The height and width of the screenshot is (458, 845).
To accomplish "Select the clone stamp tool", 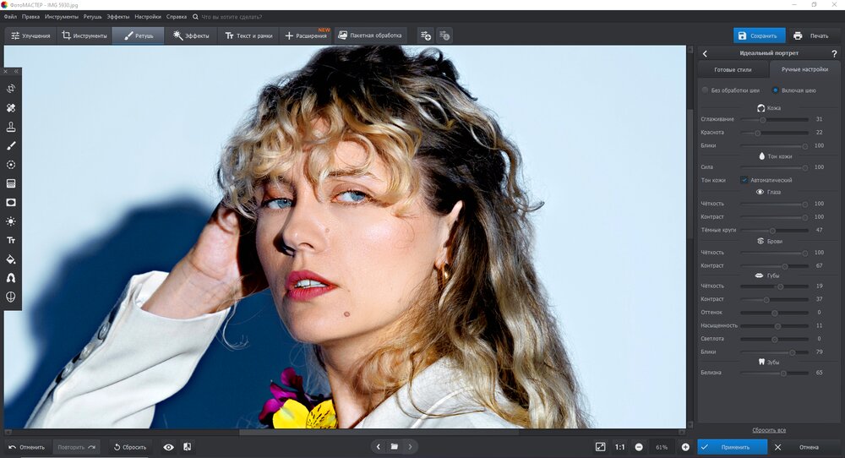I will (x=11, y=127).
